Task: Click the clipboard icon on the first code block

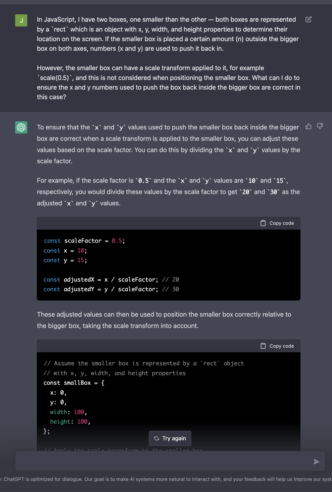Action: click(x=263, y=223)
